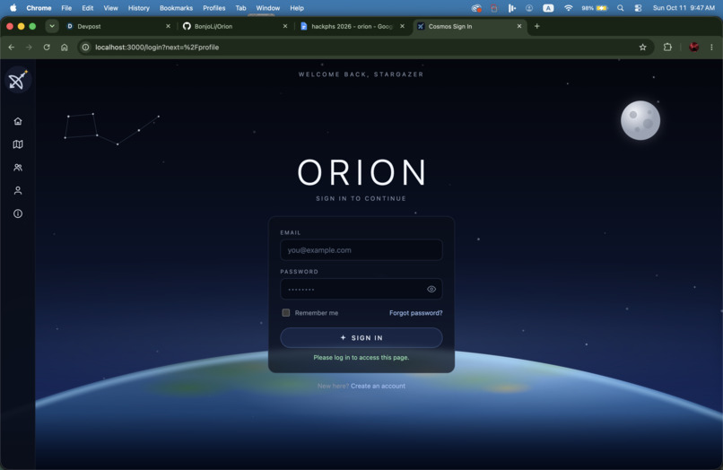Switch to the BonjoLi/Orion GitHub tab

pos(235,26)
